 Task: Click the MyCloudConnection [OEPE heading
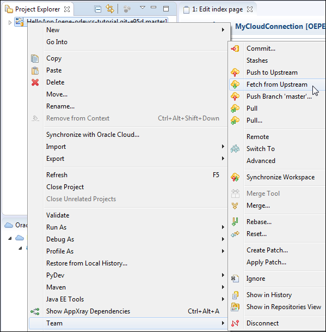[x=280, y=27]
